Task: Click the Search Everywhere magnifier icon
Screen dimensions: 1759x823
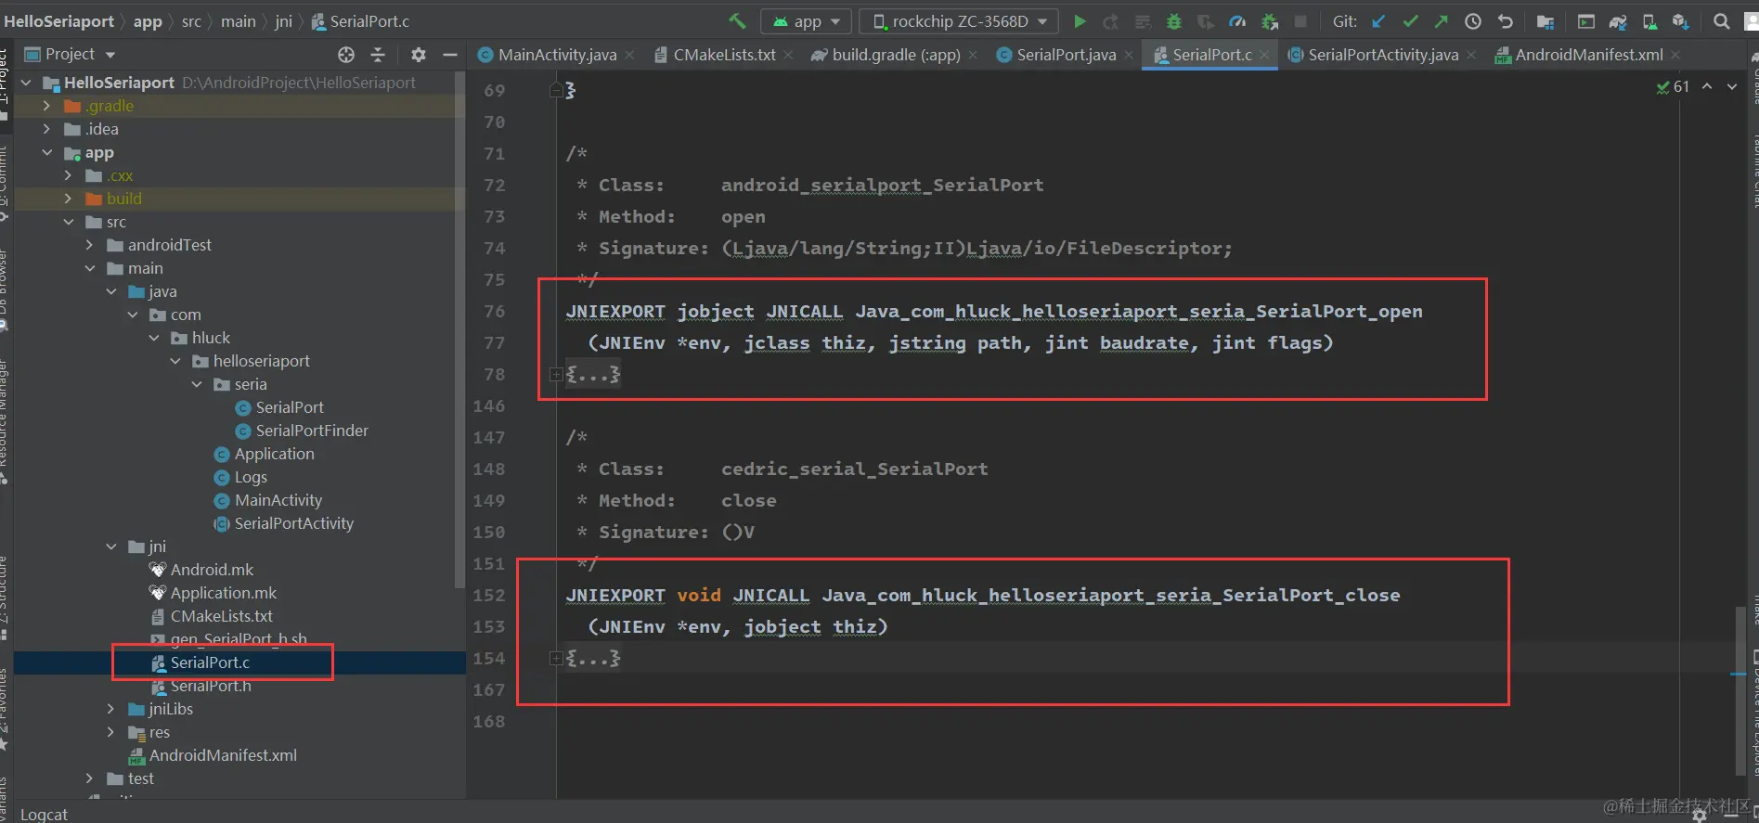Action: tap(1721, 20)
